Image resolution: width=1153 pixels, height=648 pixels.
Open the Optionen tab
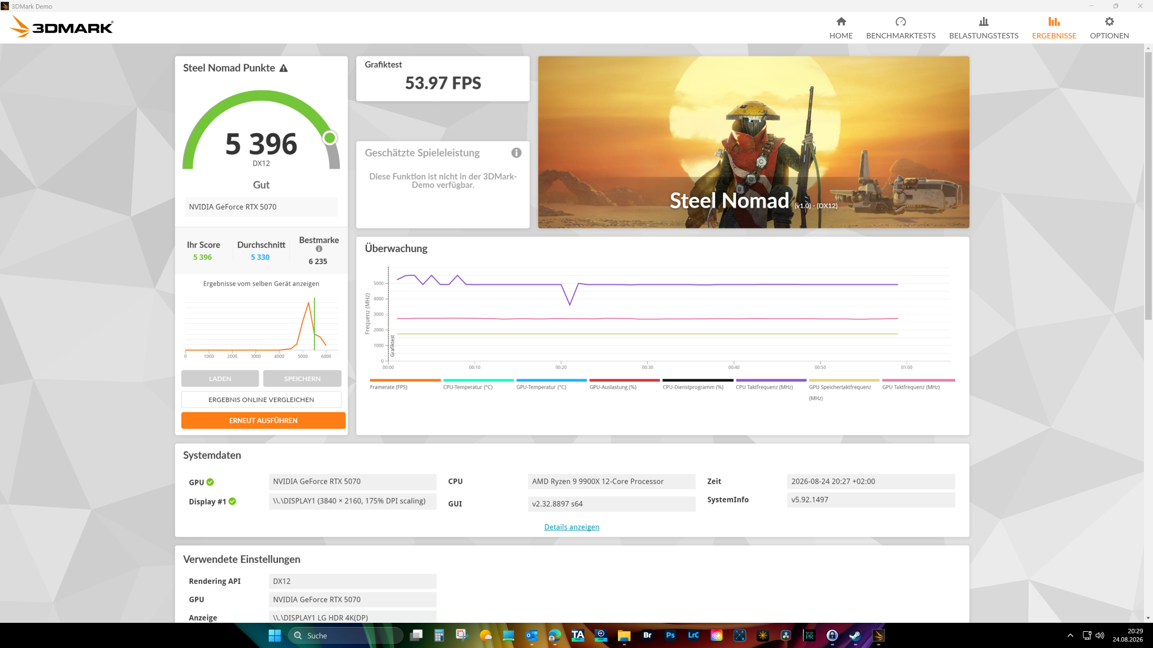tap(1109, 28)
